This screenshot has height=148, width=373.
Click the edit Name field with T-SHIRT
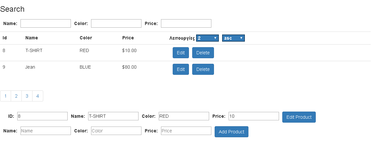(113, 116)
